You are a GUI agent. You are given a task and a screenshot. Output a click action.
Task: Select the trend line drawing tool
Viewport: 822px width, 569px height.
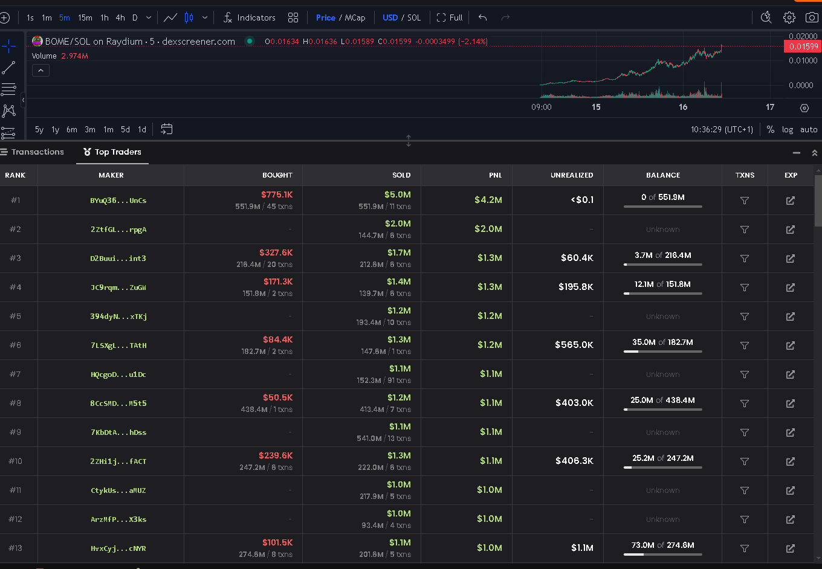click(8, 68)
